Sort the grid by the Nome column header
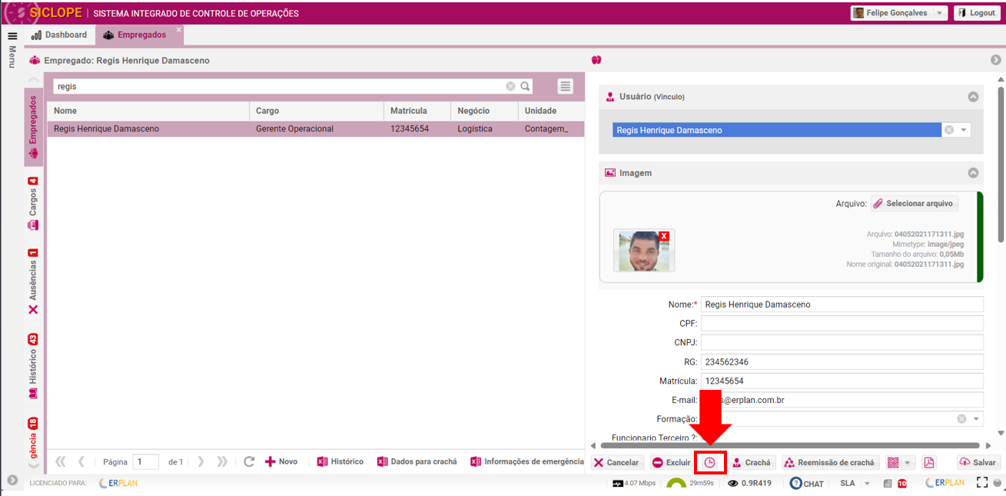Screen dimensions: 1006x496 pos(148,111)
